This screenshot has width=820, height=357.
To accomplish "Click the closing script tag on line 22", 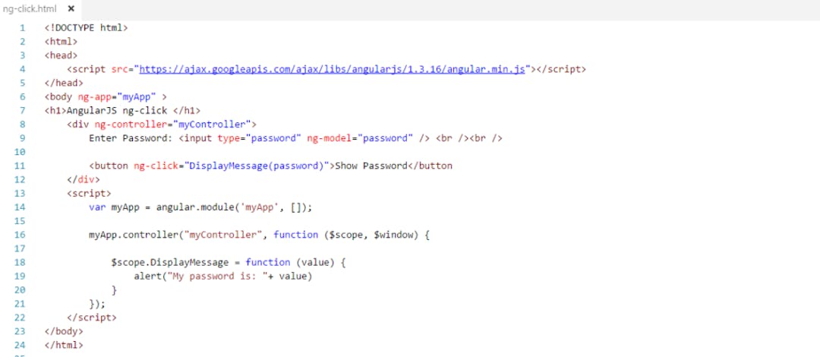I will (x=92, y=317).
